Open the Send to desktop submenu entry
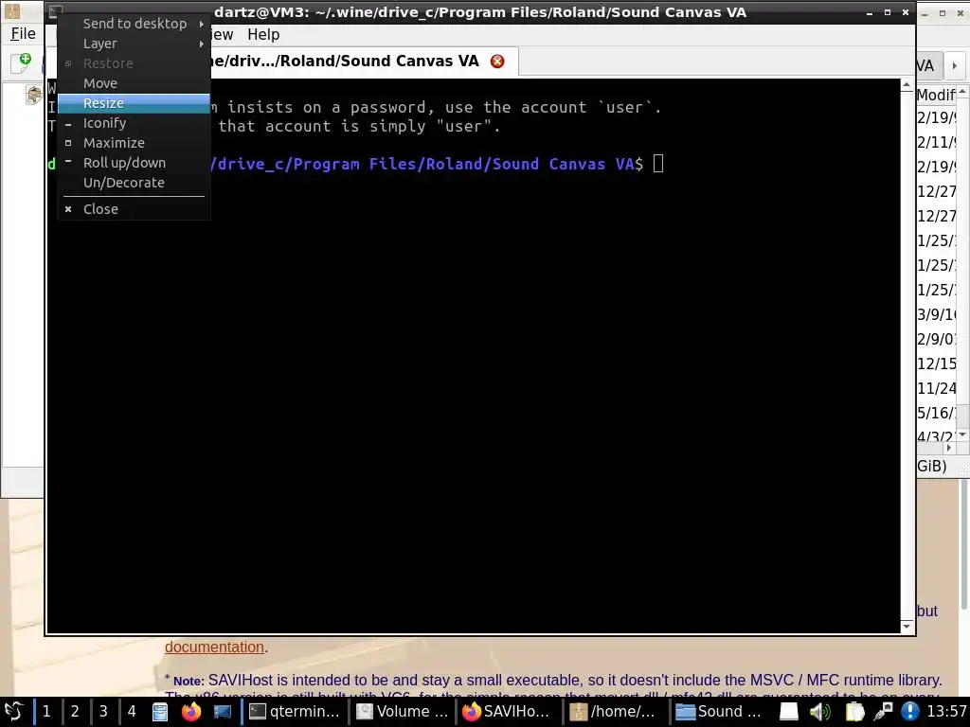Image resolution: width=970 pixels, height=727 pixels. tap(134, 24)
